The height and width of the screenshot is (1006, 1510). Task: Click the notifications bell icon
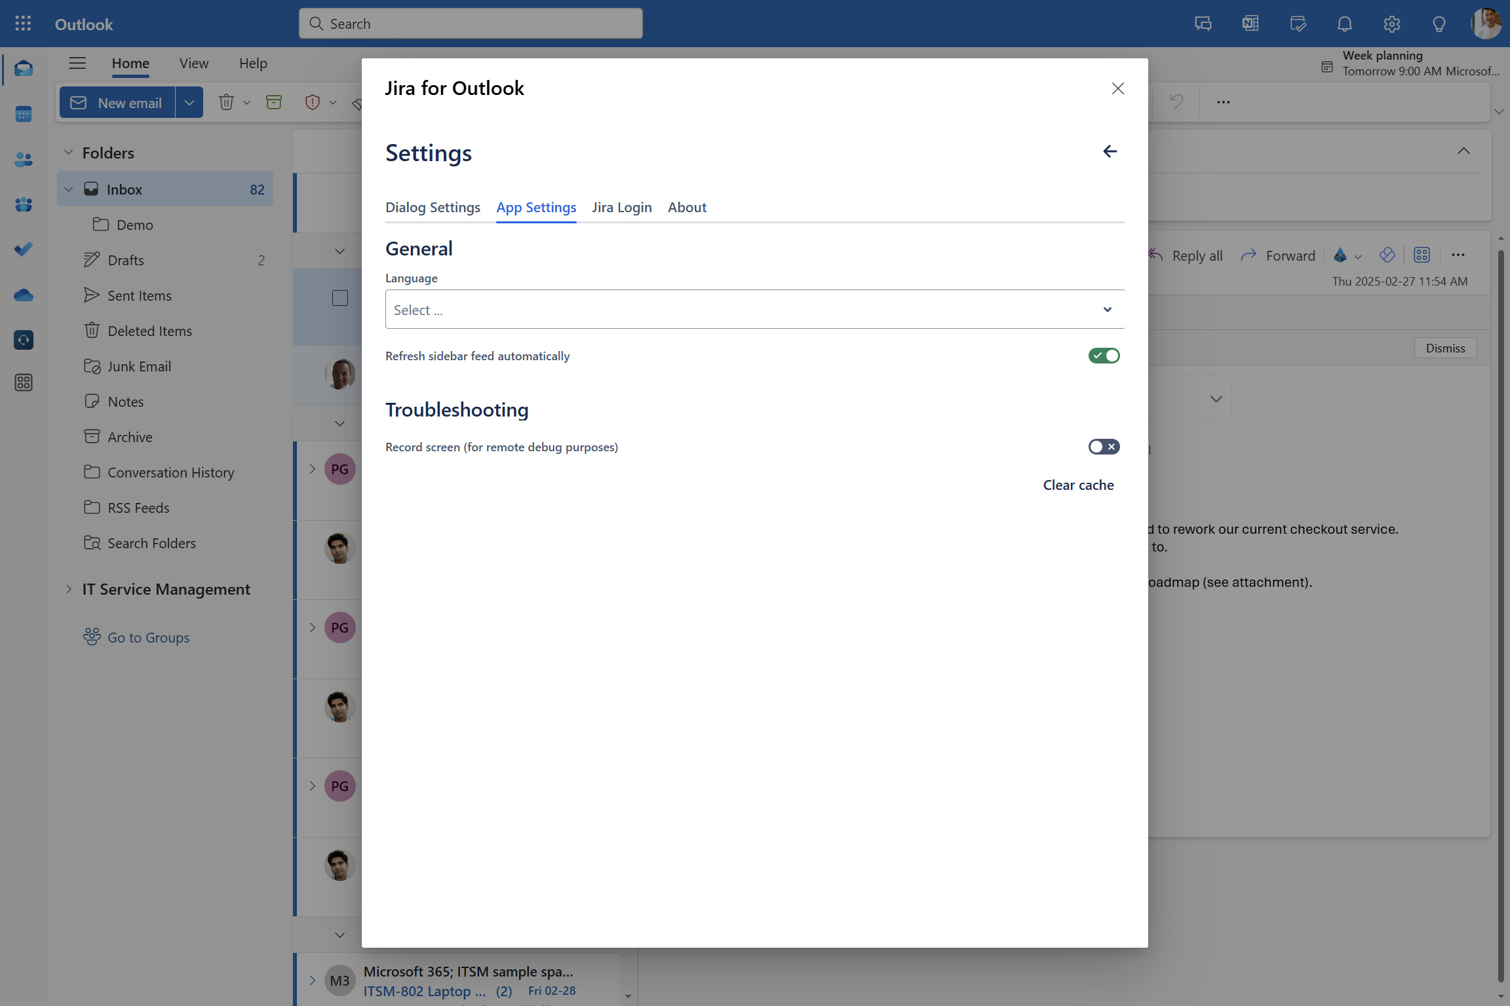click(1344, 24)
